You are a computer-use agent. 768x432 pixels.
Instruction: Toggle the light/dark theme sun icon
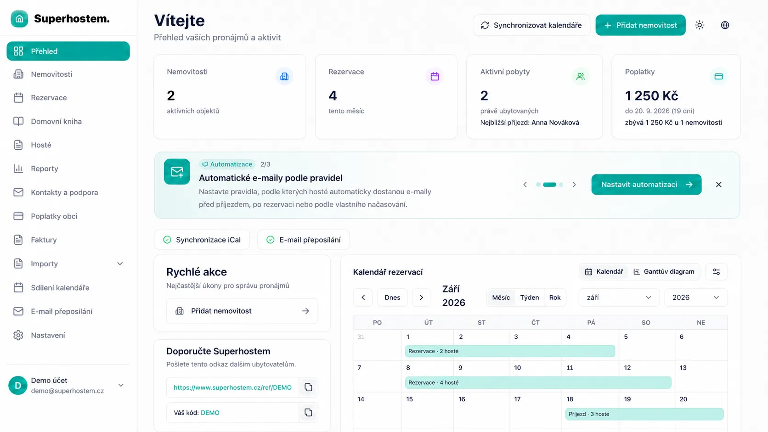click(700, 25)
